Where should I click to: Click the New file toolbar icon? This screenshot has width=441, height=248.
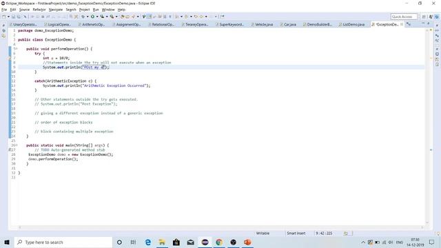click(3, 17)
